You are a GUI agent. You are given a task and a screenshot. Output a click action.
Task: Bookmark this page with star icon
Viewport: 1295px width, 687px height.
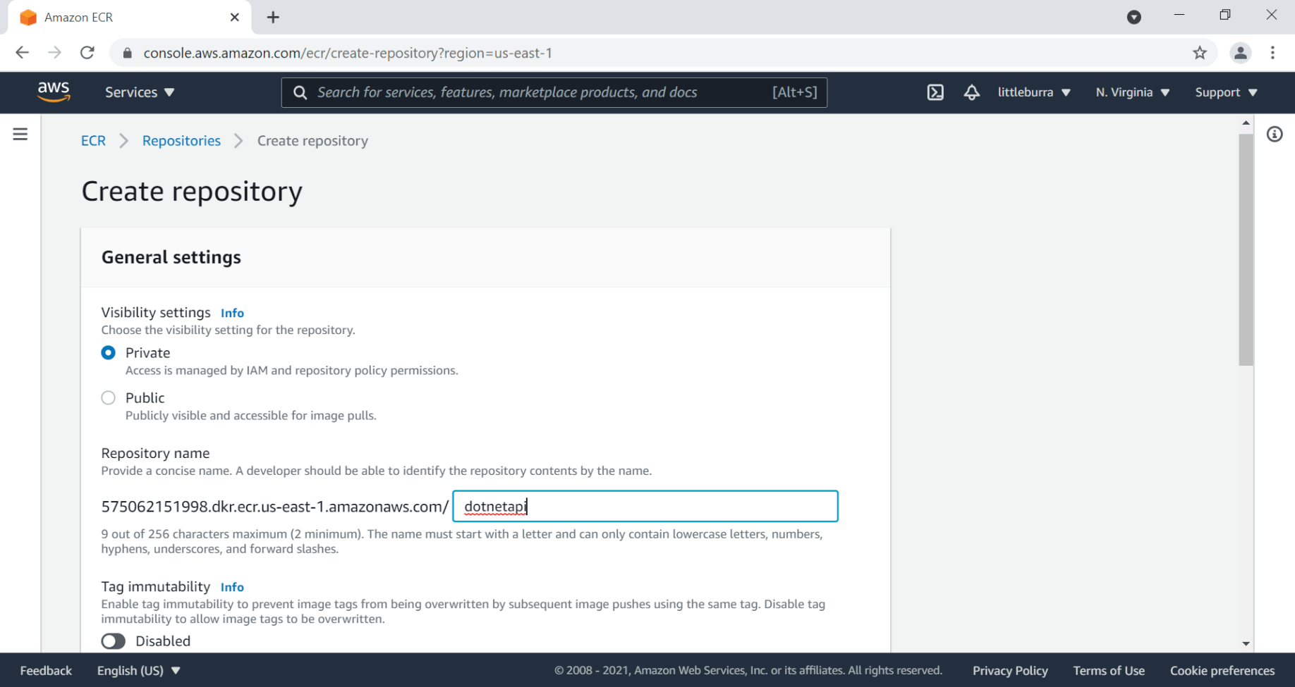[x=1200, y=53]
